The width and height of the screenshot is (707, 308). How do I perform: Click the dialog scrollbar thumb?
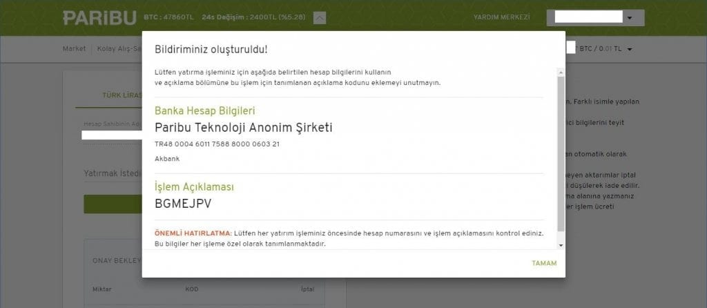(x=561, y=153)
